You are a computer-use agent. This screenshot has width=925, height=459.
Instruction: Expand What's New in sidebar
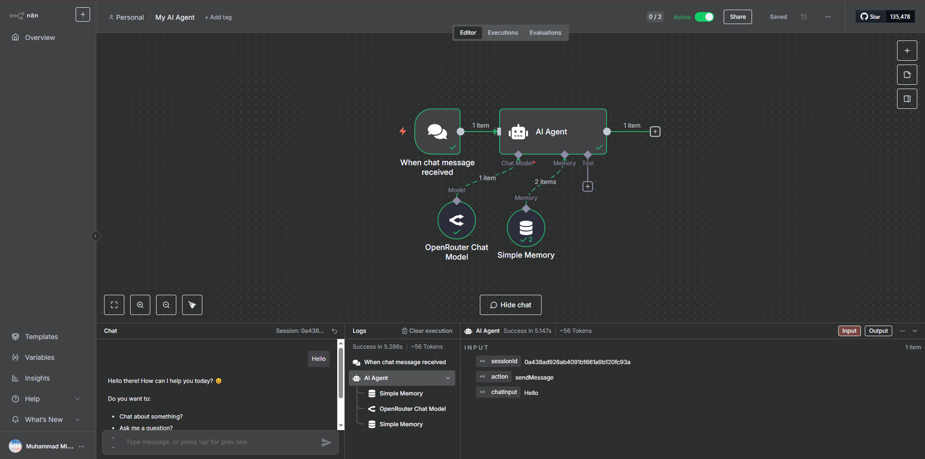pyautogui.click(x=78, y=420)
